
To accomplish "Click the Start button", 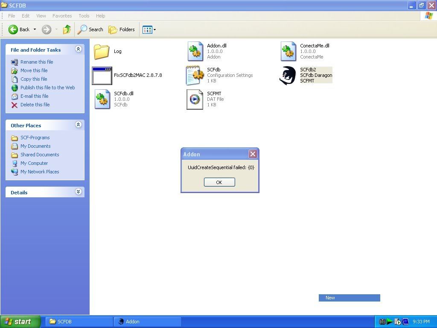I will pos(20,322).
